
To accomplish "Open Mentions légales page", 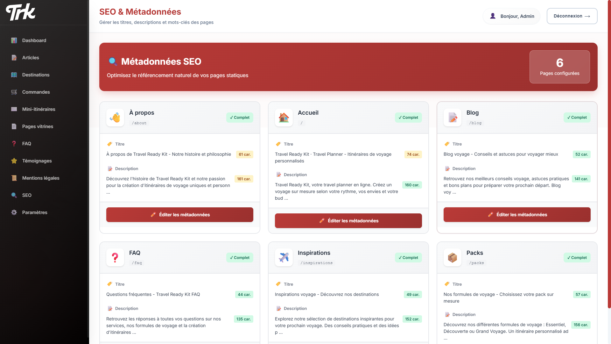I will coord(44,178).
